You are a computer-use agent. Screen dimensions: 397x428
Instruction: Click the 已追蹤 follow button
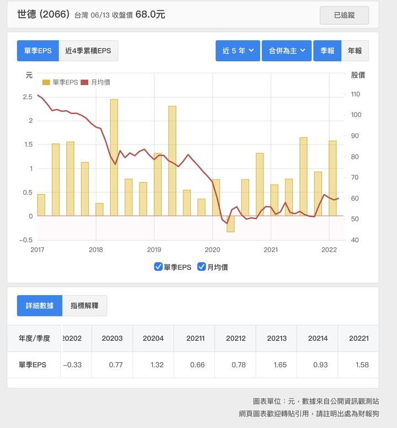coord(344,15)
